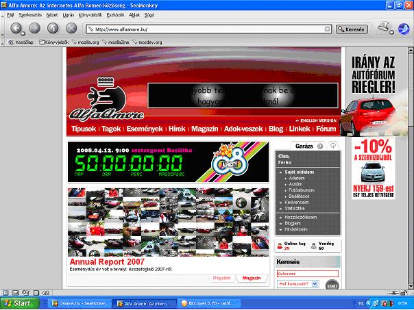The image size is (414, 310).
Task: Open the Események navigation item
Action: [145, 129]
